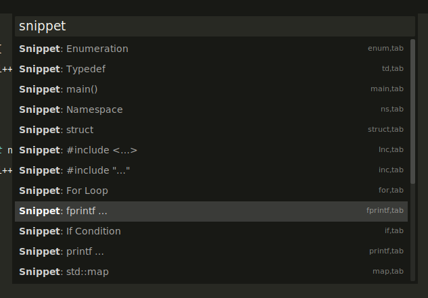Click the td,tab trigger label
This screenshot has width=428, height=298.
tap(392, 69)
